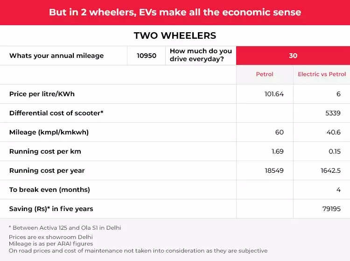Click the 'Whats your annual mileage' label
This screenshot has width=350, height=261.
[56, 56]
